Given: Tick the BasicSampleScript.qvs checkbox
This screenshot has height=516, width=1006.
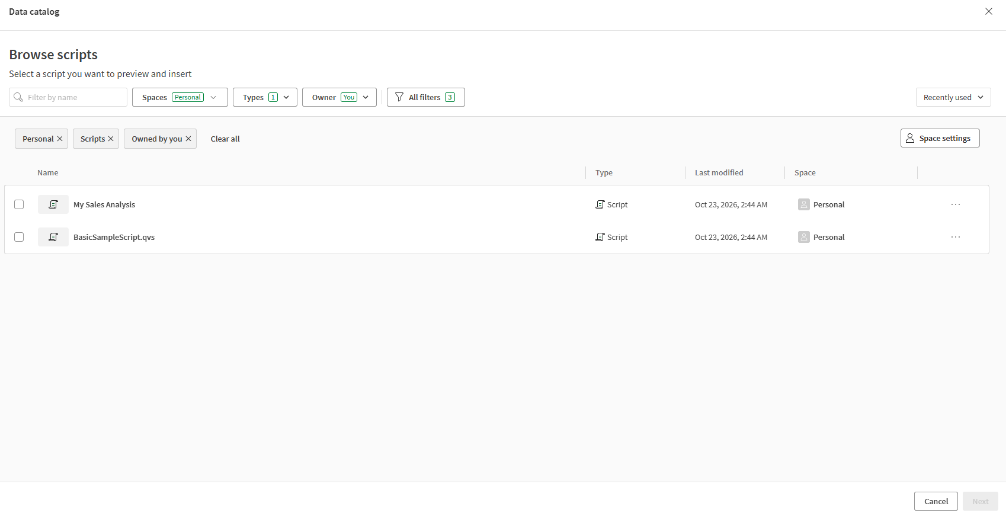Looking at the screenshot, I should pos(19,237).
